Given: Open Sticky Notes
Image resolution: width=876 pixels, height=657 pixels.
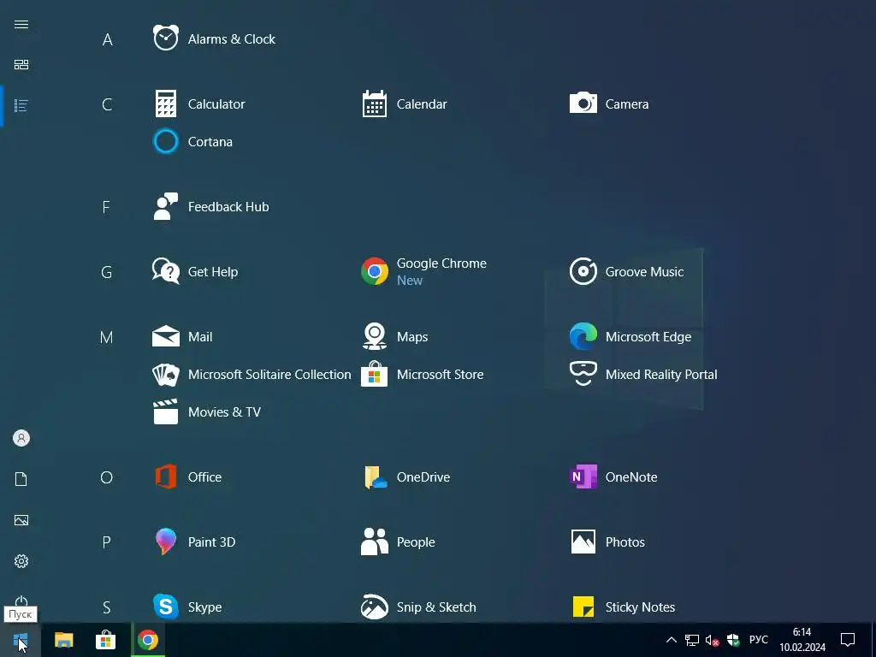Looking at the screenshot, I should (623, 607).
